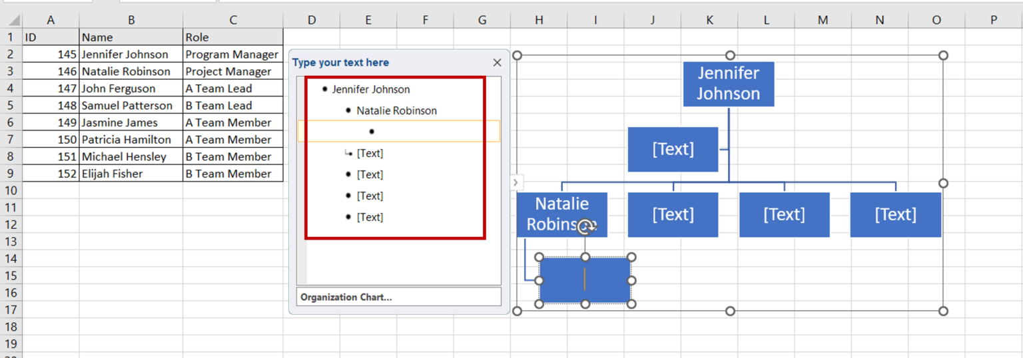Click the top-center resize handle of SmartArt frame

click(x=730, y=55)
